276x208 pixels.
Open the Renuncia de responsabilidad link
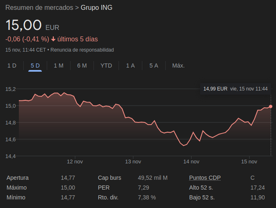[82, 50]
